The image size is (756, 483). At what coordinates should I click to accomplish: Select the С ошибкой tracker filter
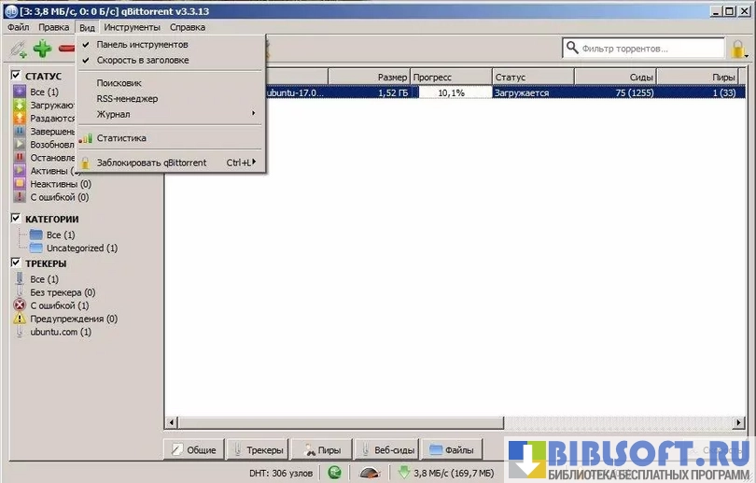(x=59, y=305)
